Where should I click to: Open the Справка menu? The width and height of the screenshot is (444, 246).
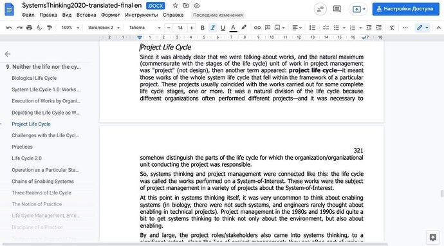173,15
